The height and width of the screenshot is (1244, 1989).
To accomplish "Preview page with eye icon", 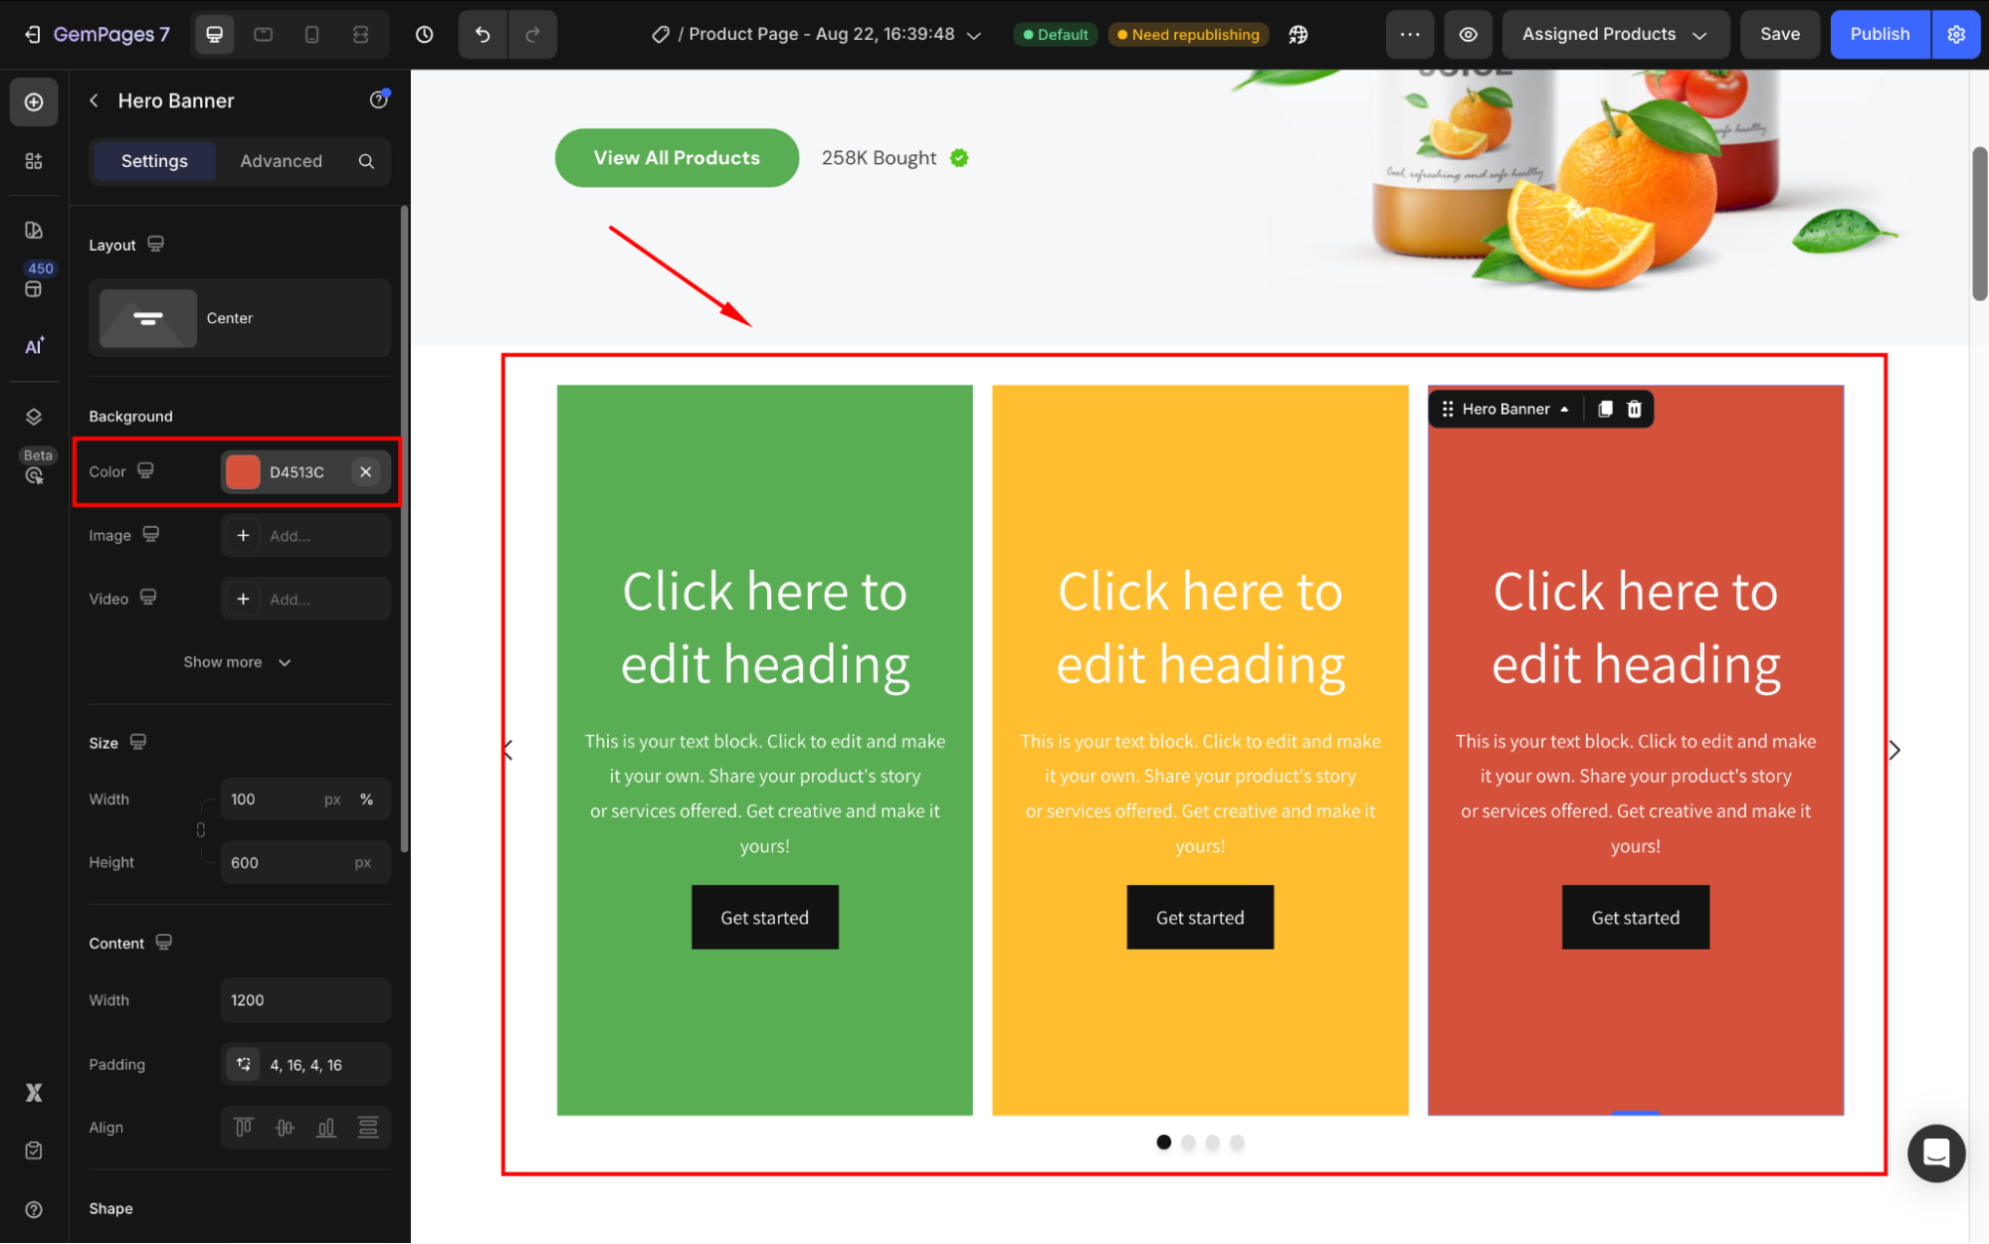I will (x=1468, y=35).
